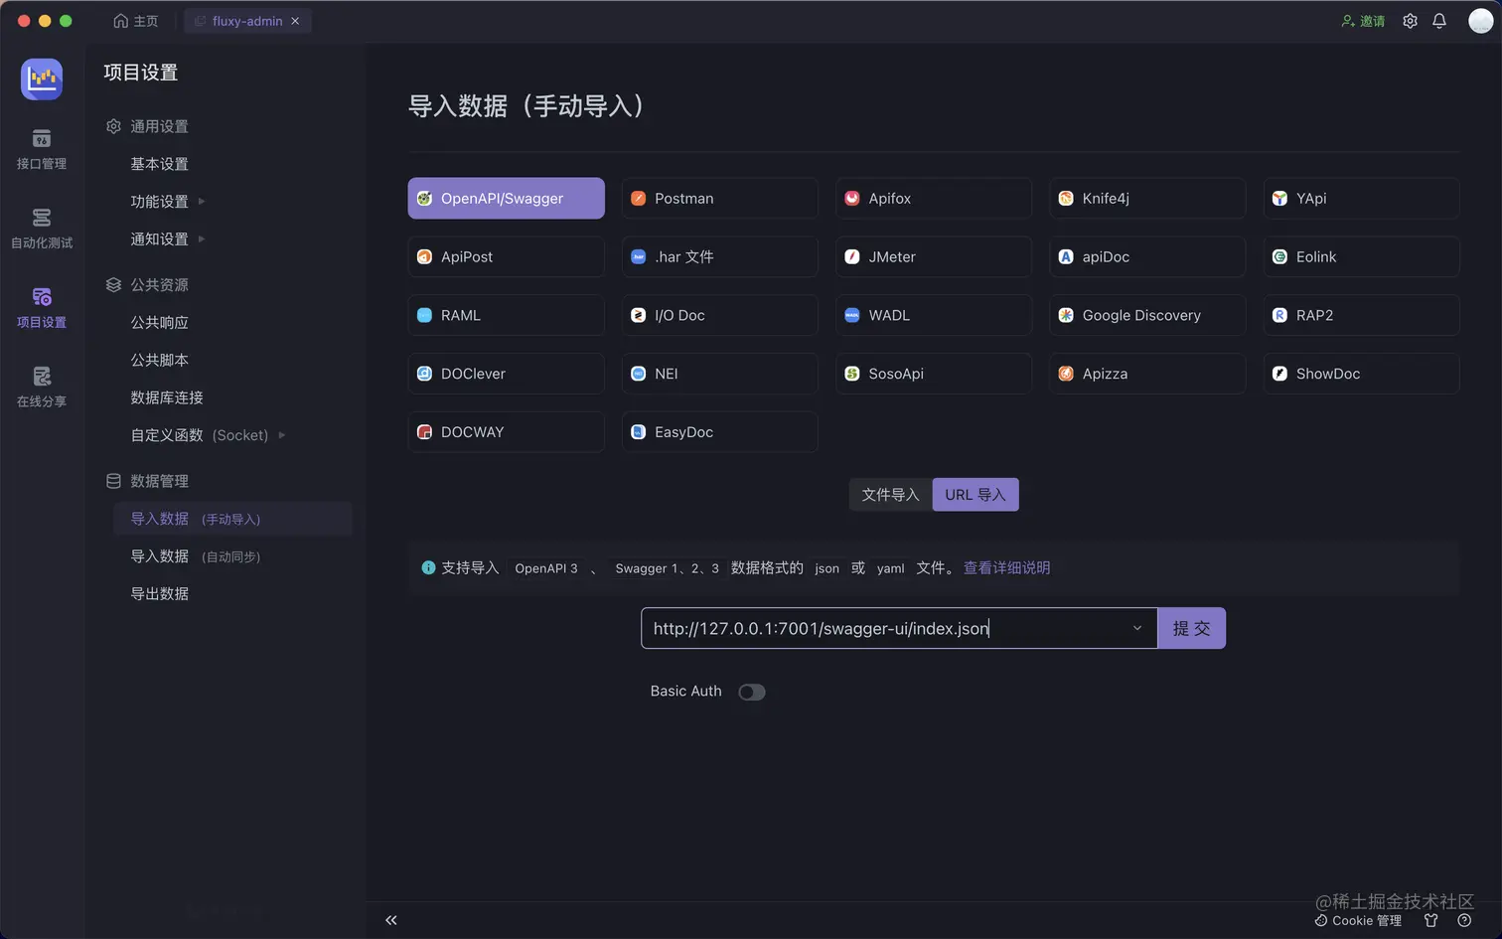This screenshot has height=939, width=1502.
Task: Choose apiDoc import format
Action: [x=1147, y=256]
